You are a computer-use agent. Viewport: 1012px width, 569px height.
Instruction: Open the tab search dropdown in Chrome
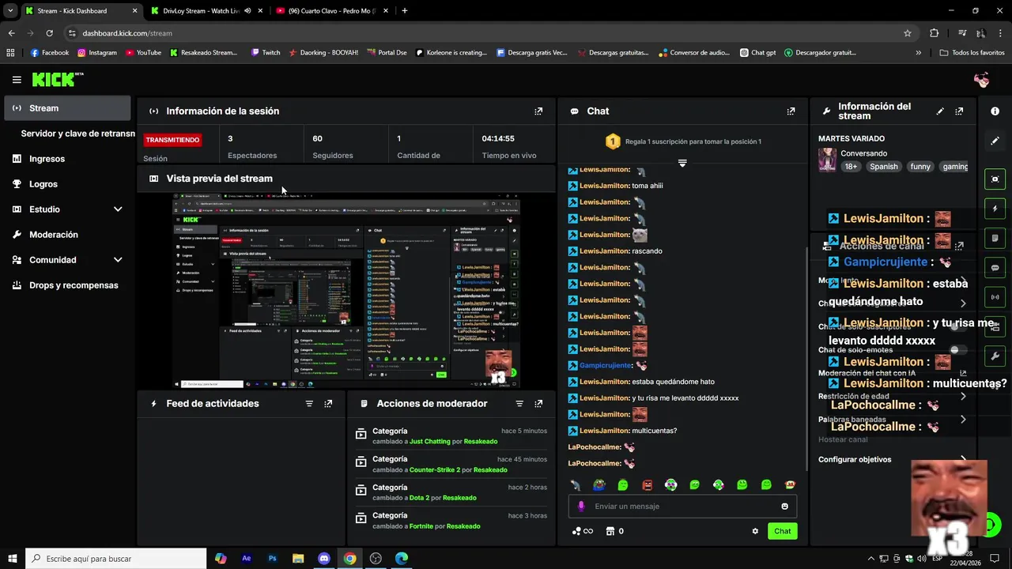9,11
